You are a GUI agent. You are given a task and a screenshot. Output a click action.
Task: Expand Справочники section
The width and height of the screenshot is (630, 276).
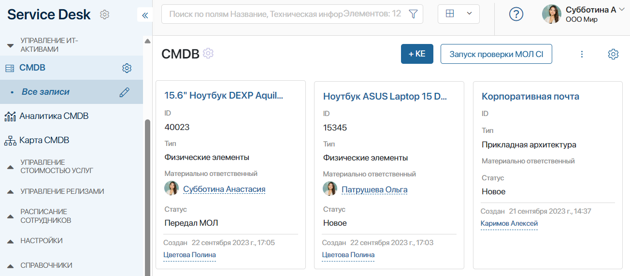pos(11,265)
